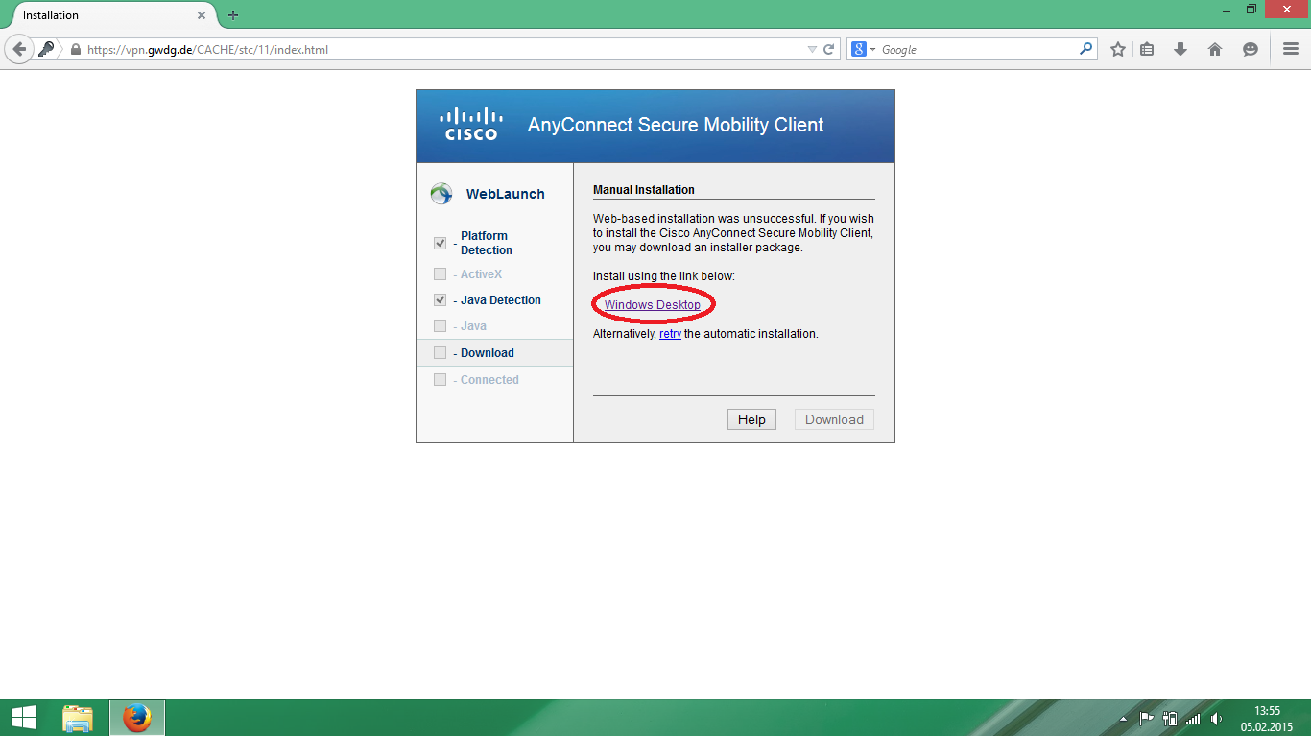Click the Platform Detection label
1311x736 pixels.
[x=486, y=243]
